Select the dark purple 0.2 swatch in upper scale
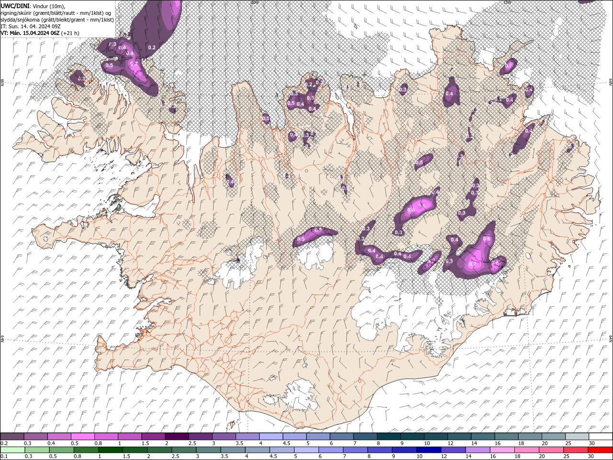Image resolution: width=613 pixels, height=460 pixels. coord(12,437)
